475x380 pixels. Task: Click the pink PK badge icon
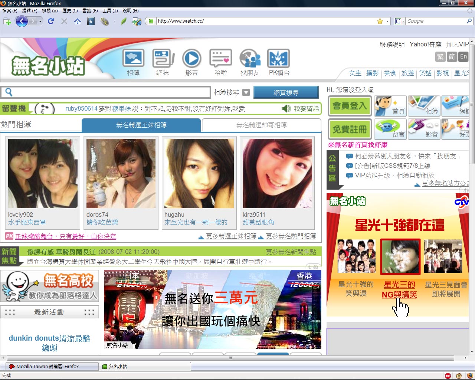point(9,236)
